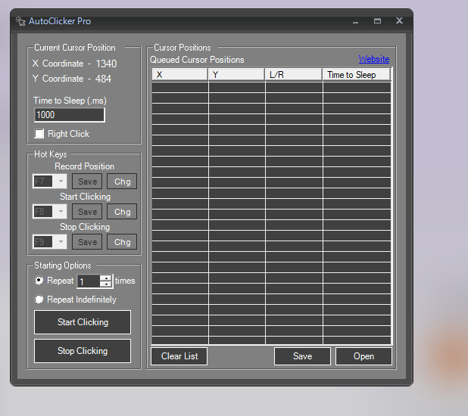Save the Record Position hotkey
The height and width of the screenshot is (416, 468).
coord(87,182)
